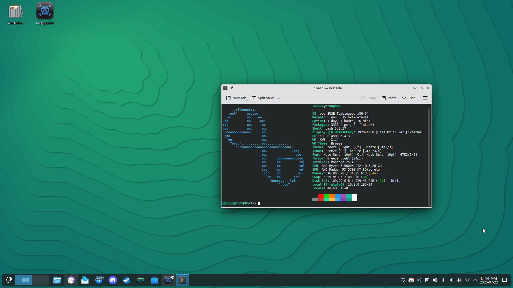Toggle the pin on all desktops button
This screenshot has height=288, width=513.
click(x=232, y=88)
